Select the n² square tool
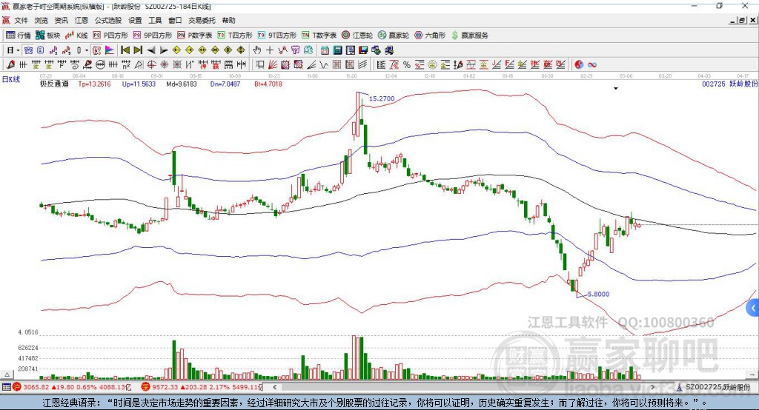 click(126, 64)
